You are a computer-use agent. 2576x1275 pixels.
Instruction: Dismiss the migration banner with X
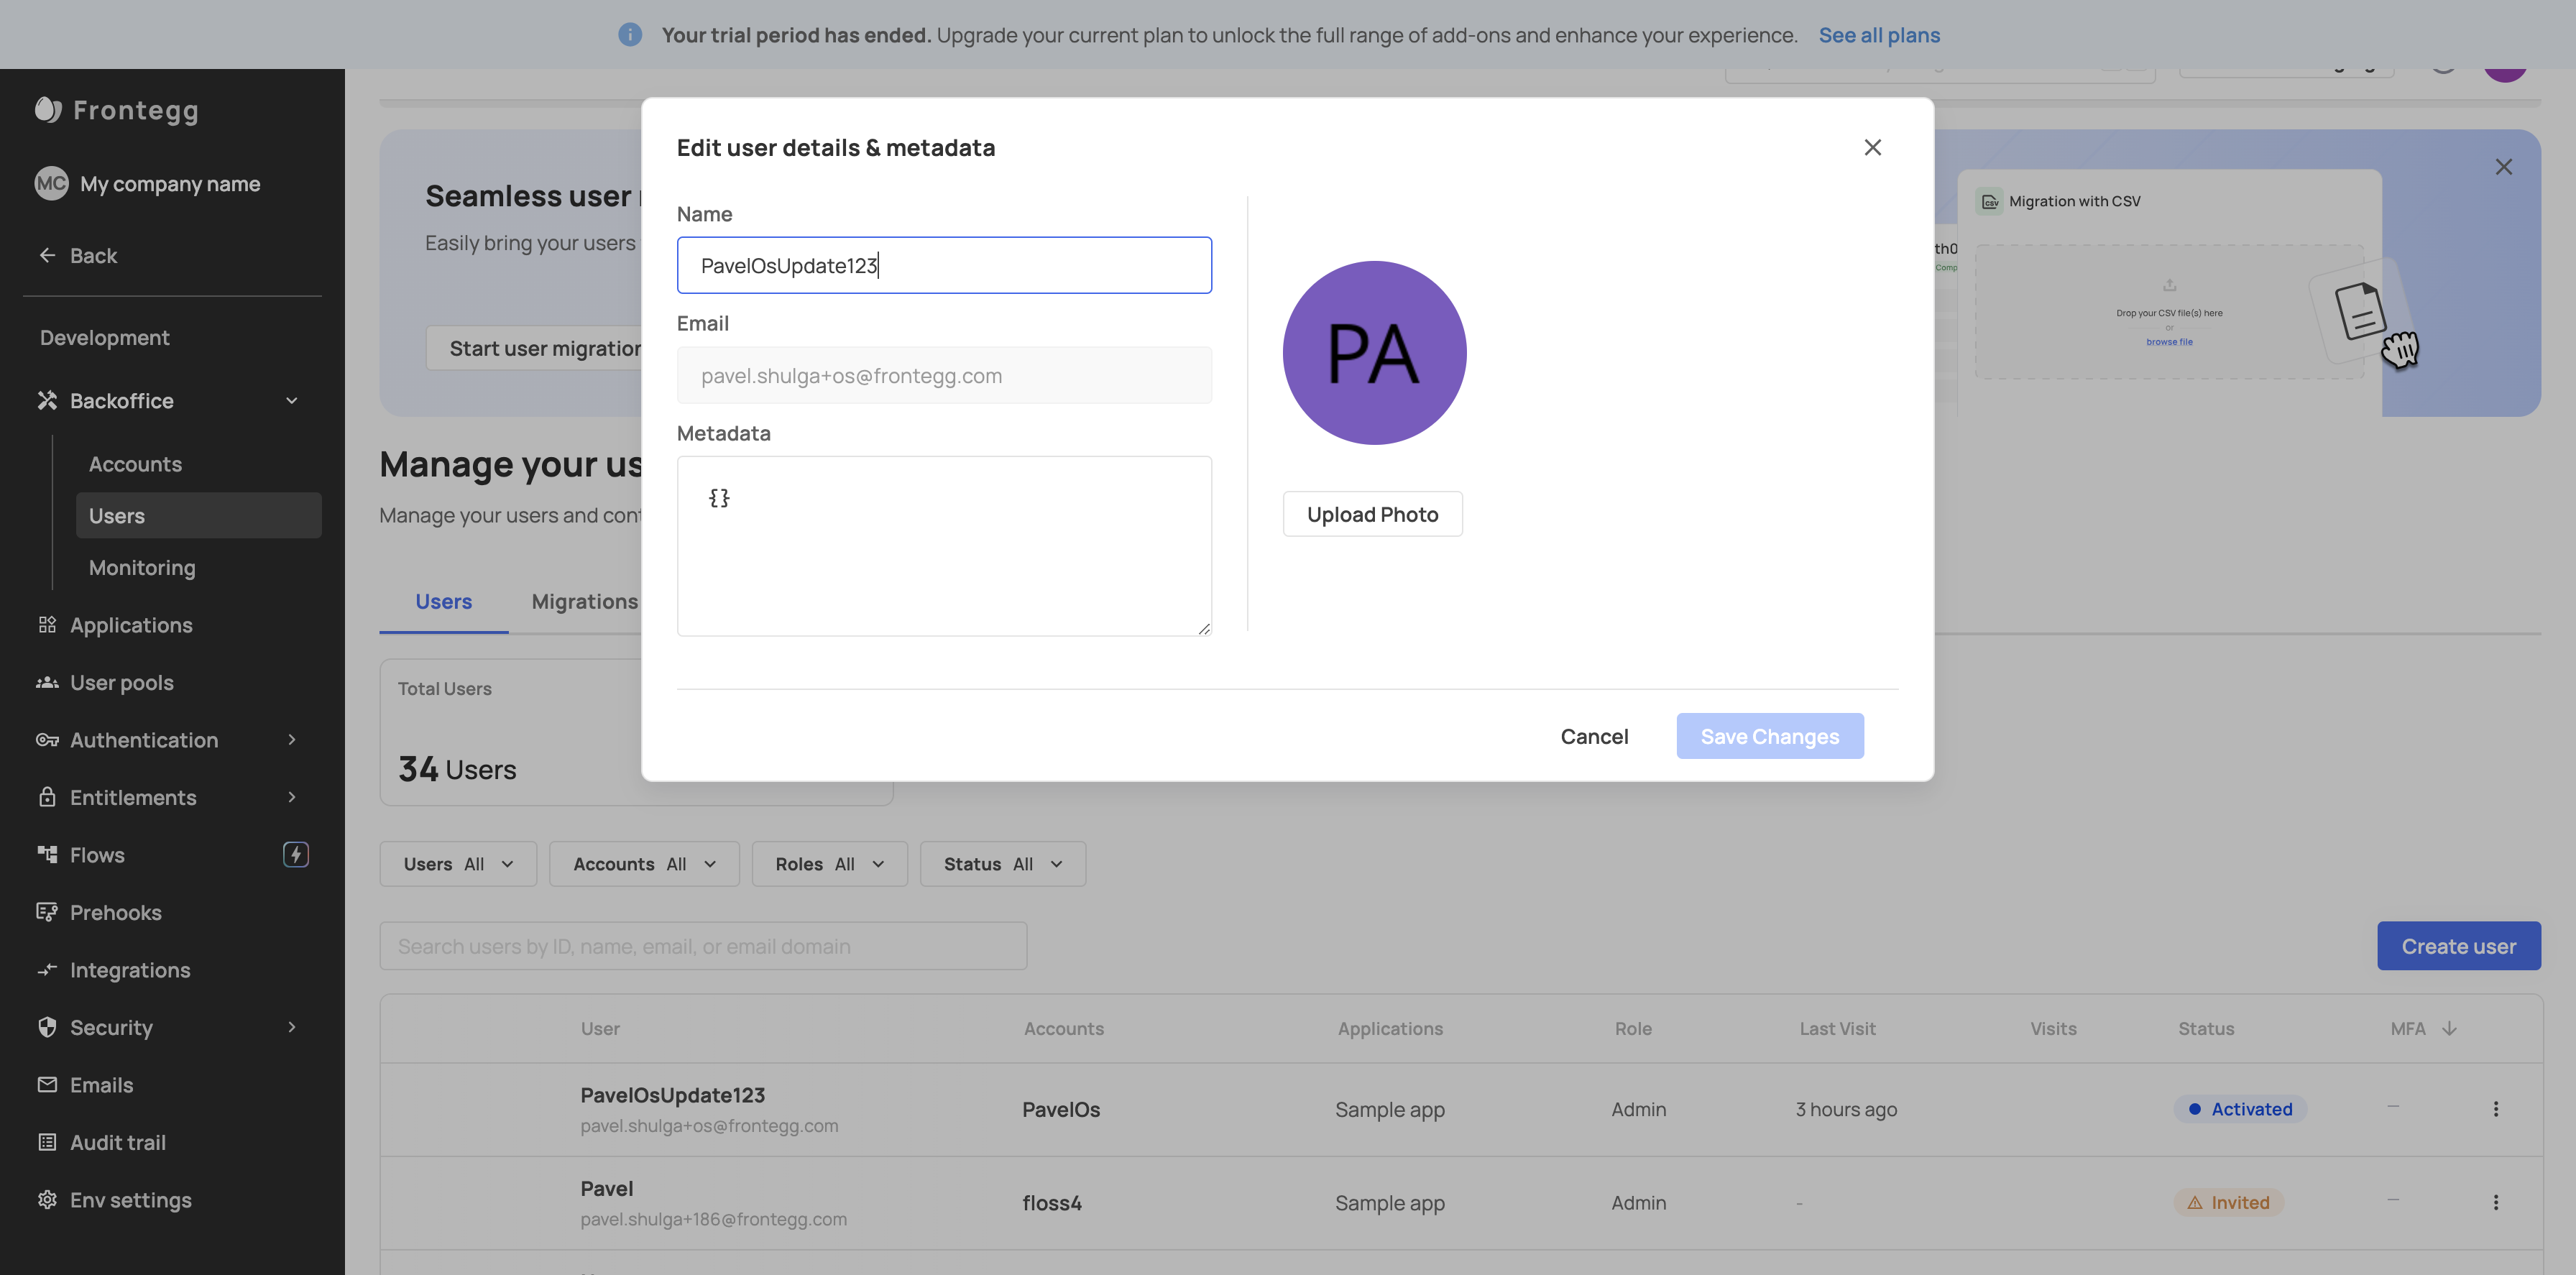(2503, 167)
